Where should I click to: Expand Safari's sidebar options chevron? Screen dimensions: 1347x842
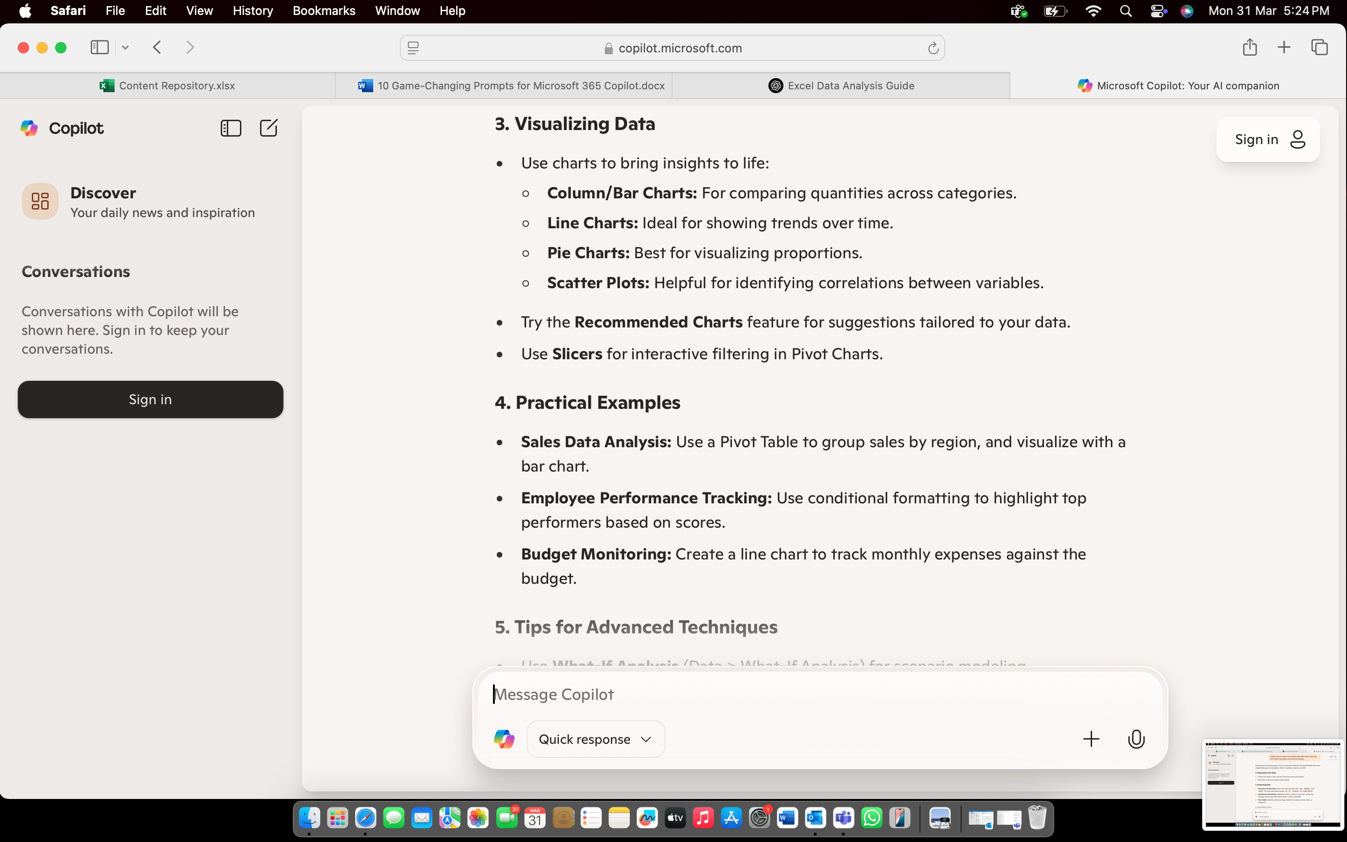point(125,47)
